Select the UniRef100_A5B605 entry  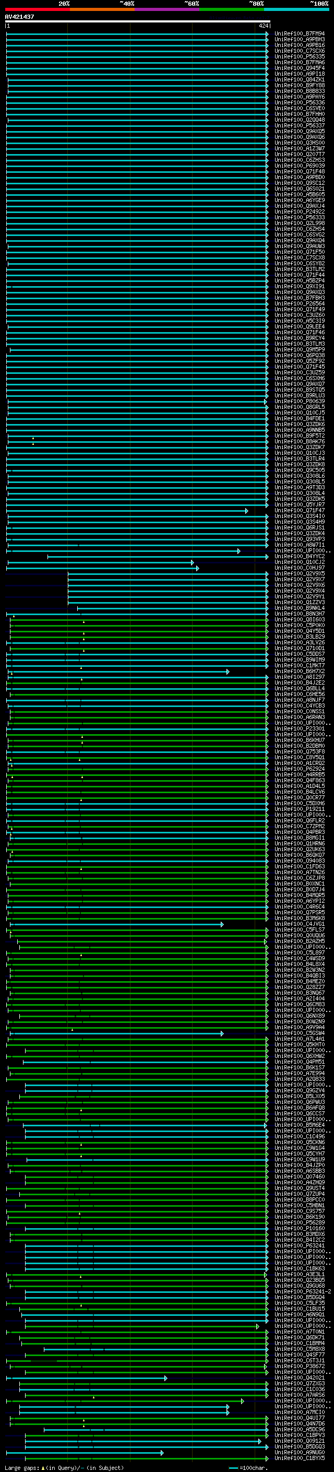pyautogui.click(x=300, y=194)
